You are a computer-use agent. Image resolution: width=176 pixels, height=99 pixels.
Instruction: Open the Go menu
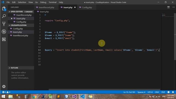[36, 2]
